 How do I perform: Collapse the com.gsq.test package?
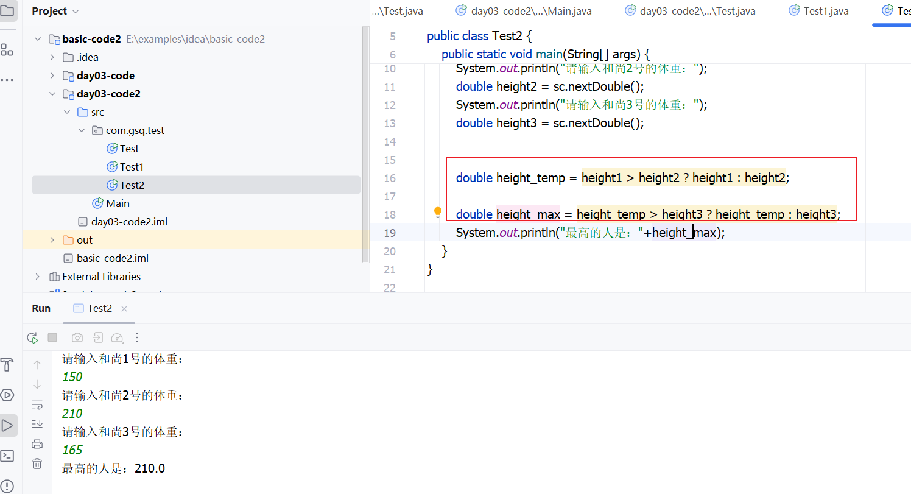[x=82, y=130]
